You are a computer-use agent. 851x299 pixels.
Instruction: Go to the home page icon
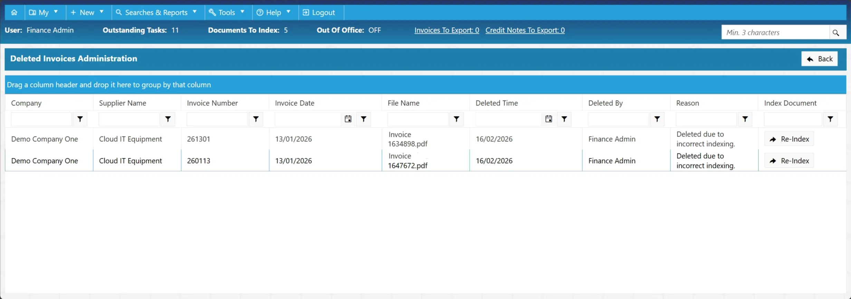pyautogui.click(x=14, y=12)
